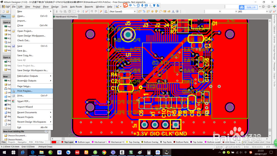Expand Recent Documents submenu
277x156 pixels.
[51, 112]
